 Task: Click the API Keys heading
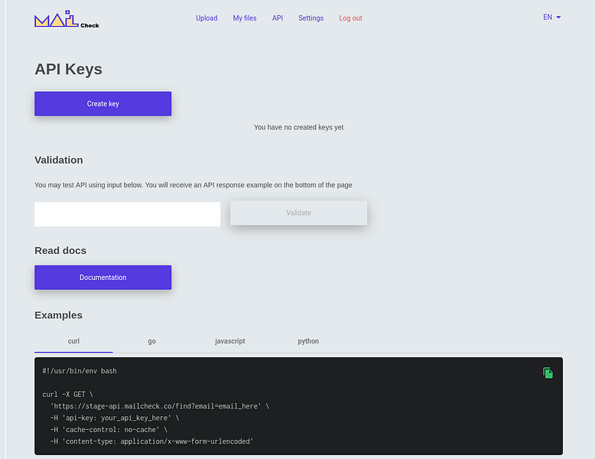[68, 69]
